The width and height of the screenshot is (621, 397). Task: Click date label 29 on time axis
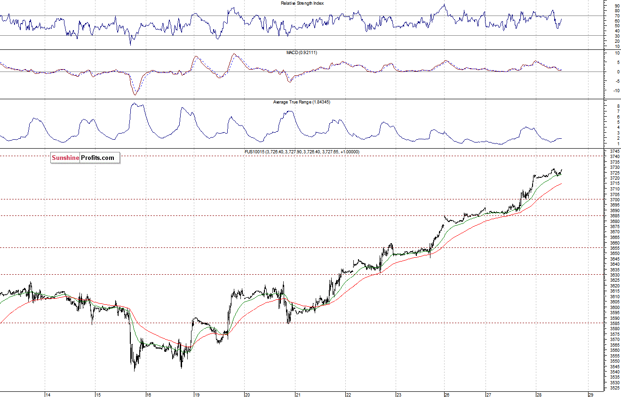(x=591, y=394)
